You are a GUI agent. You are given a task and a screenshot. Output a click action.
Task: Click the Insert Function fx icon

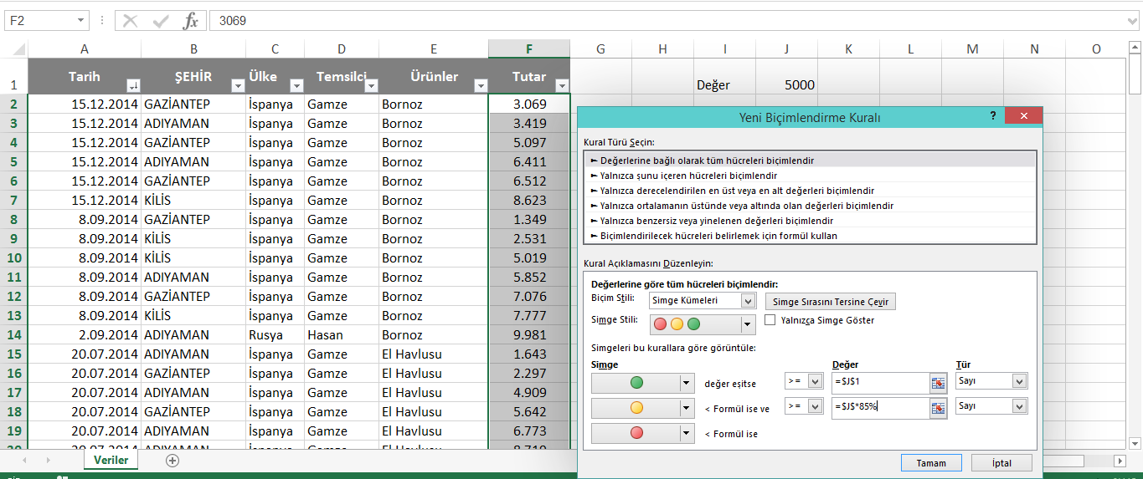click(x=191, y=21)
